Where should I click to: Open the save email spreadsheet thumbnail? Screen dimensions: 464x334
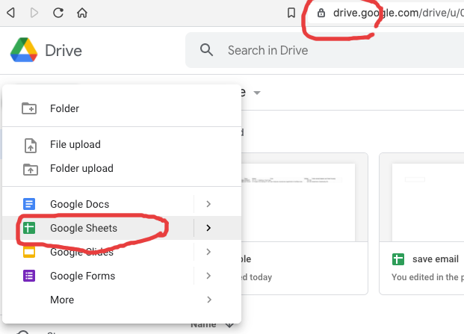[422, 198]
